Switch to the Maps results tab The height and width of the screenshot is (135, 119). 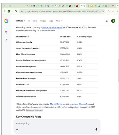pyautogui.click(x=51, y=21)
